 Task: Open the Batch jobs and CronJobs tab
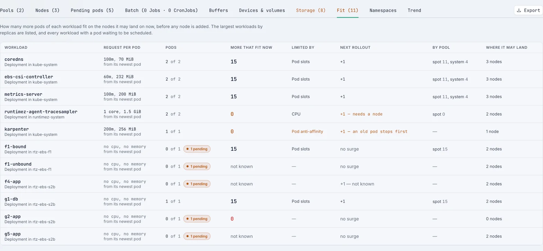click(161, 10)
